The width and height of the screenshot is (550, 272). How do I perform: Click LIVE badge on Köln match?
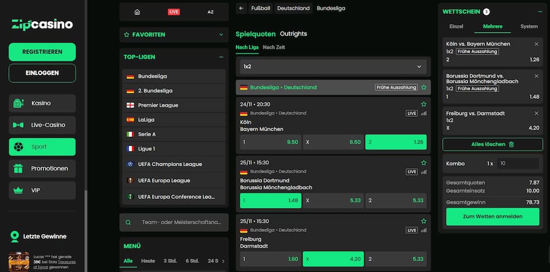pyautogui.click(x=412, y=114)
